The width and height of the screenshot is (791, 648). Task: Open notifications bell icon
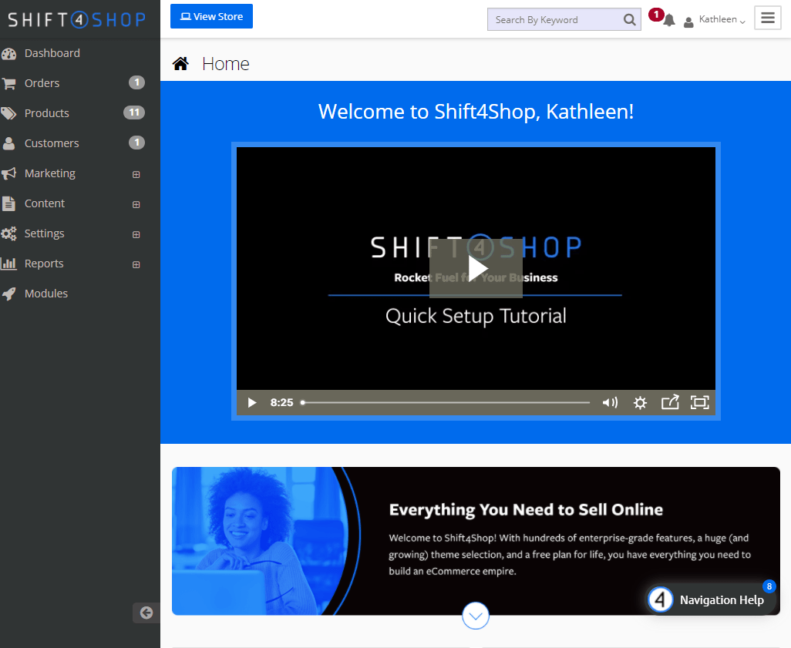coord(669,21)
